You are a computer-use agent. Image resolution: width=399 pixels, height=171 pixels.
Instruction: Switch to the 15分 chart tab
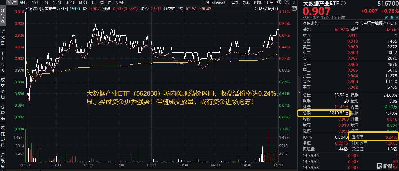coord(57,2)
